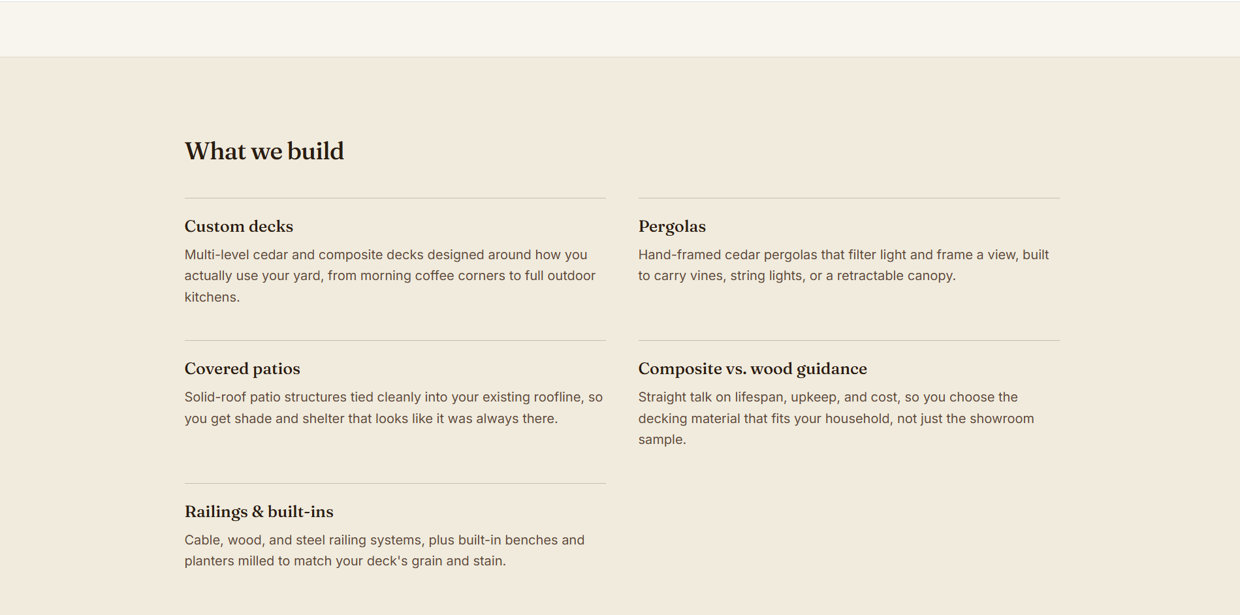The height and width of the screenshot is (615, 1240).
Task: Click the divider line above Pergolas
Action: [849, 198]
